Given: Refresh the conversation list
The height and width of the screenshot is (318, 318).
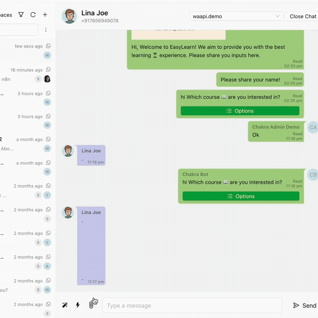Looking at the screenshot, I should click(x=33, y=15).
